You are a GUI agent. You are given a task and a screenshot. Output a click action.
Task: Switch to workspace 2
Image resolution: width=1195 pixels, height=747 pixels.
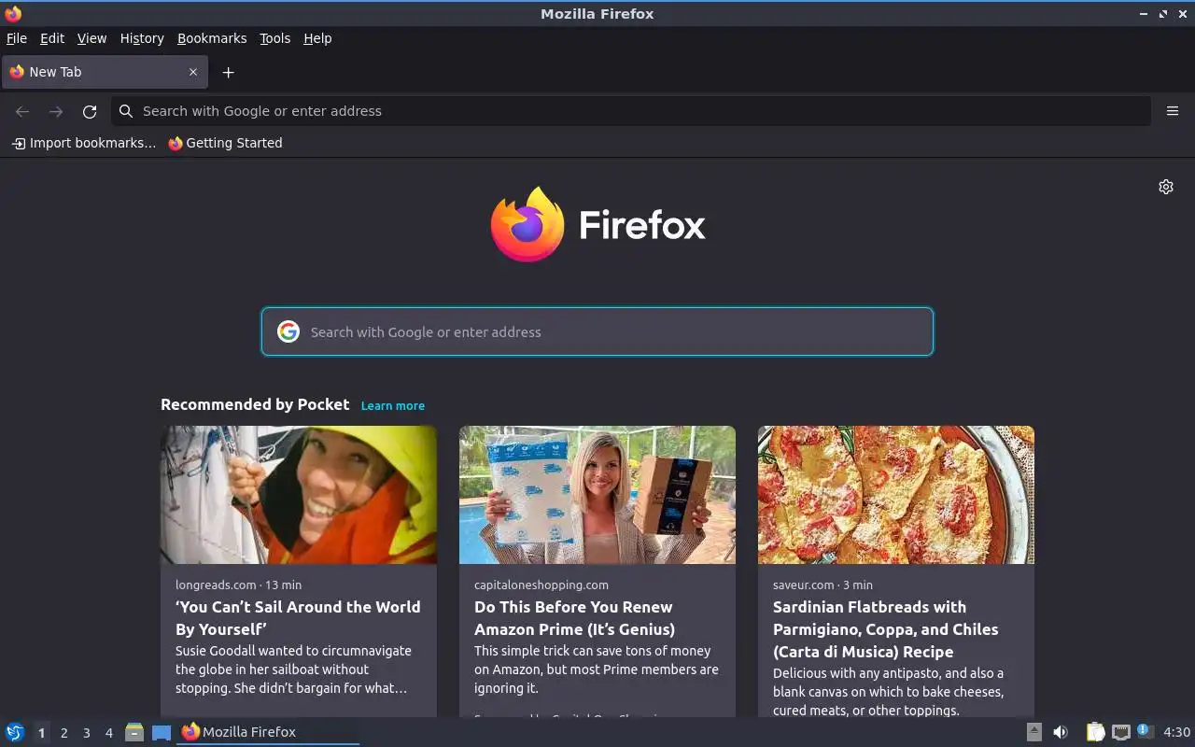coord(64,733)
